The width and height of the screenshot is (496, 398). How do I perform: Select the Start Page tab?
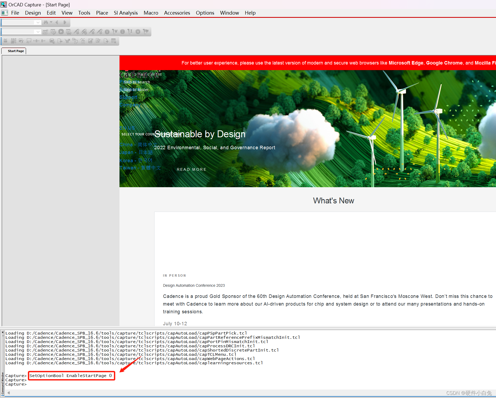tap(16, 51)
